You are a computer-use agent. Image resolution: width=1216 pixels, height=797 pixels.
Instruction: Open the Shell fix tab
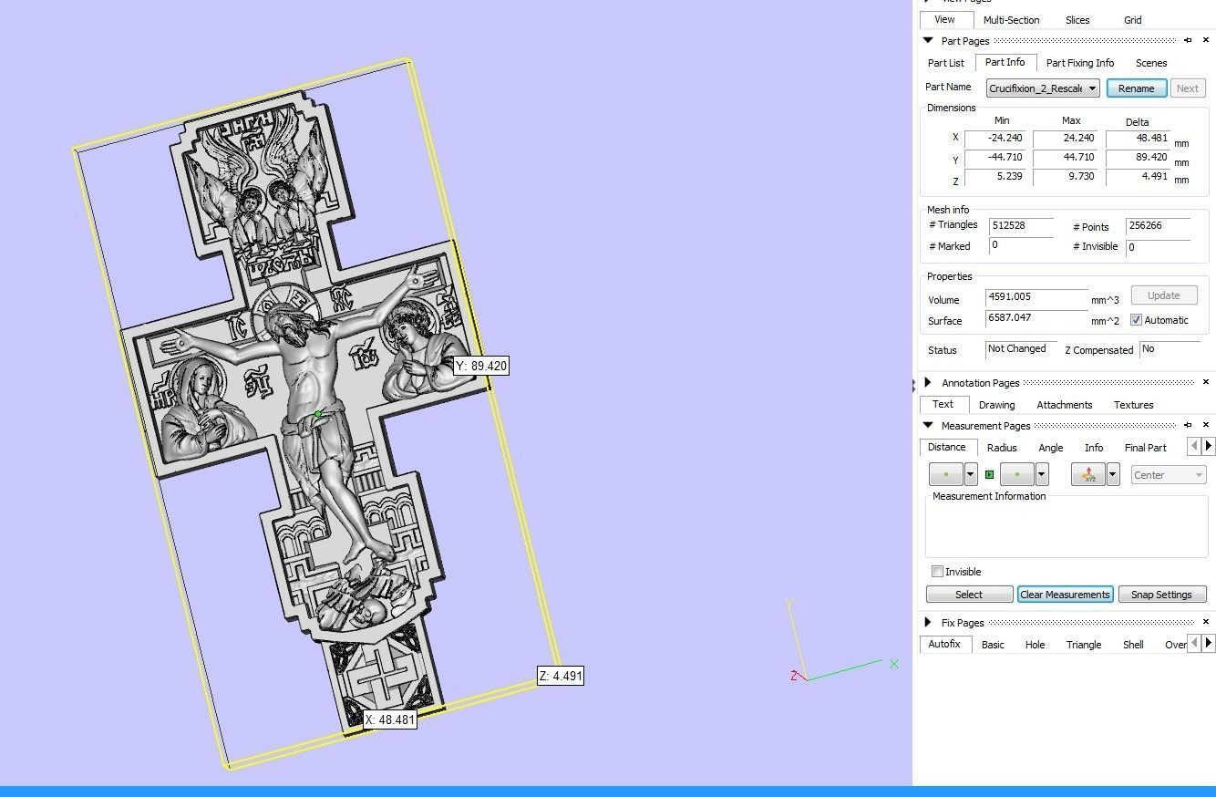pyautogui.click(x=1133, y=645)
